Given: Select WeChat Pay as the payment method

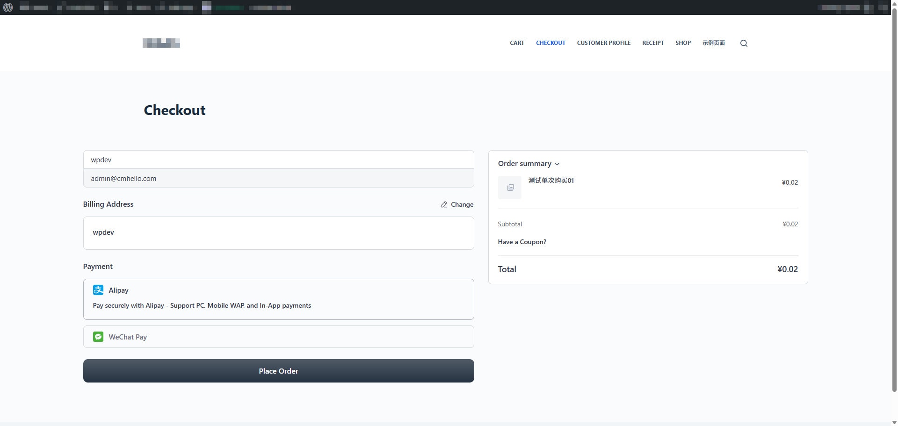Looking at the screenshot, I should point(278,336).
